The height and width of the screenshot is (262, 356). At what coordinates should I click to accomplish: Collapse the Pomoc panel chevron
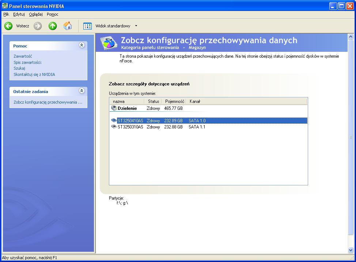(x=82, y=45)
